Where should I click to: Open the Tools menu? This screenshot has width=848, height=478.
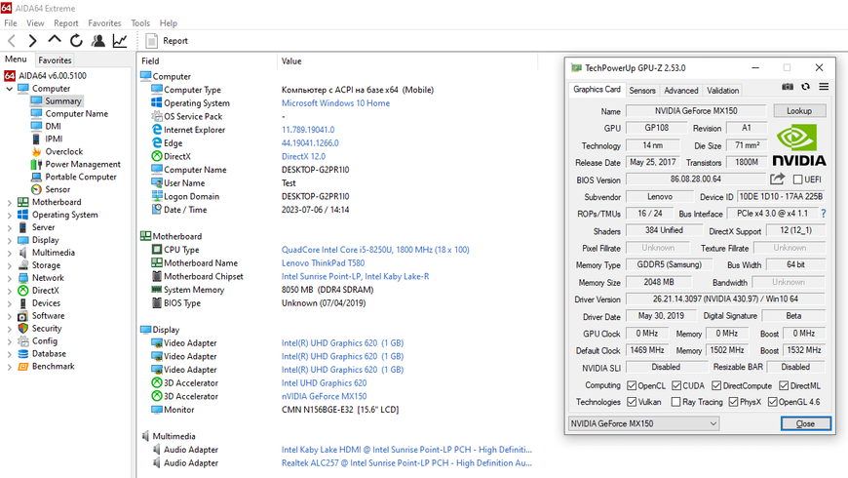tap(140, 23)
